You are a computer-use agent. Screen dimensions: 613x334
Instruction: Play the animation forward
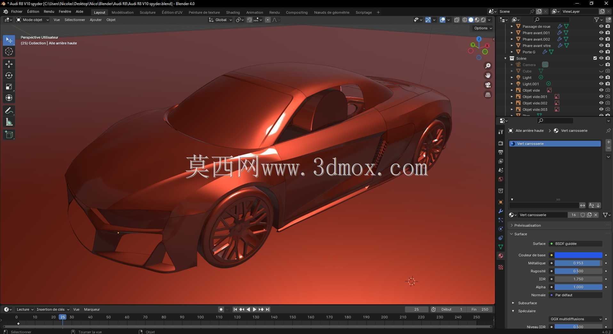click(x=255, y=309)
